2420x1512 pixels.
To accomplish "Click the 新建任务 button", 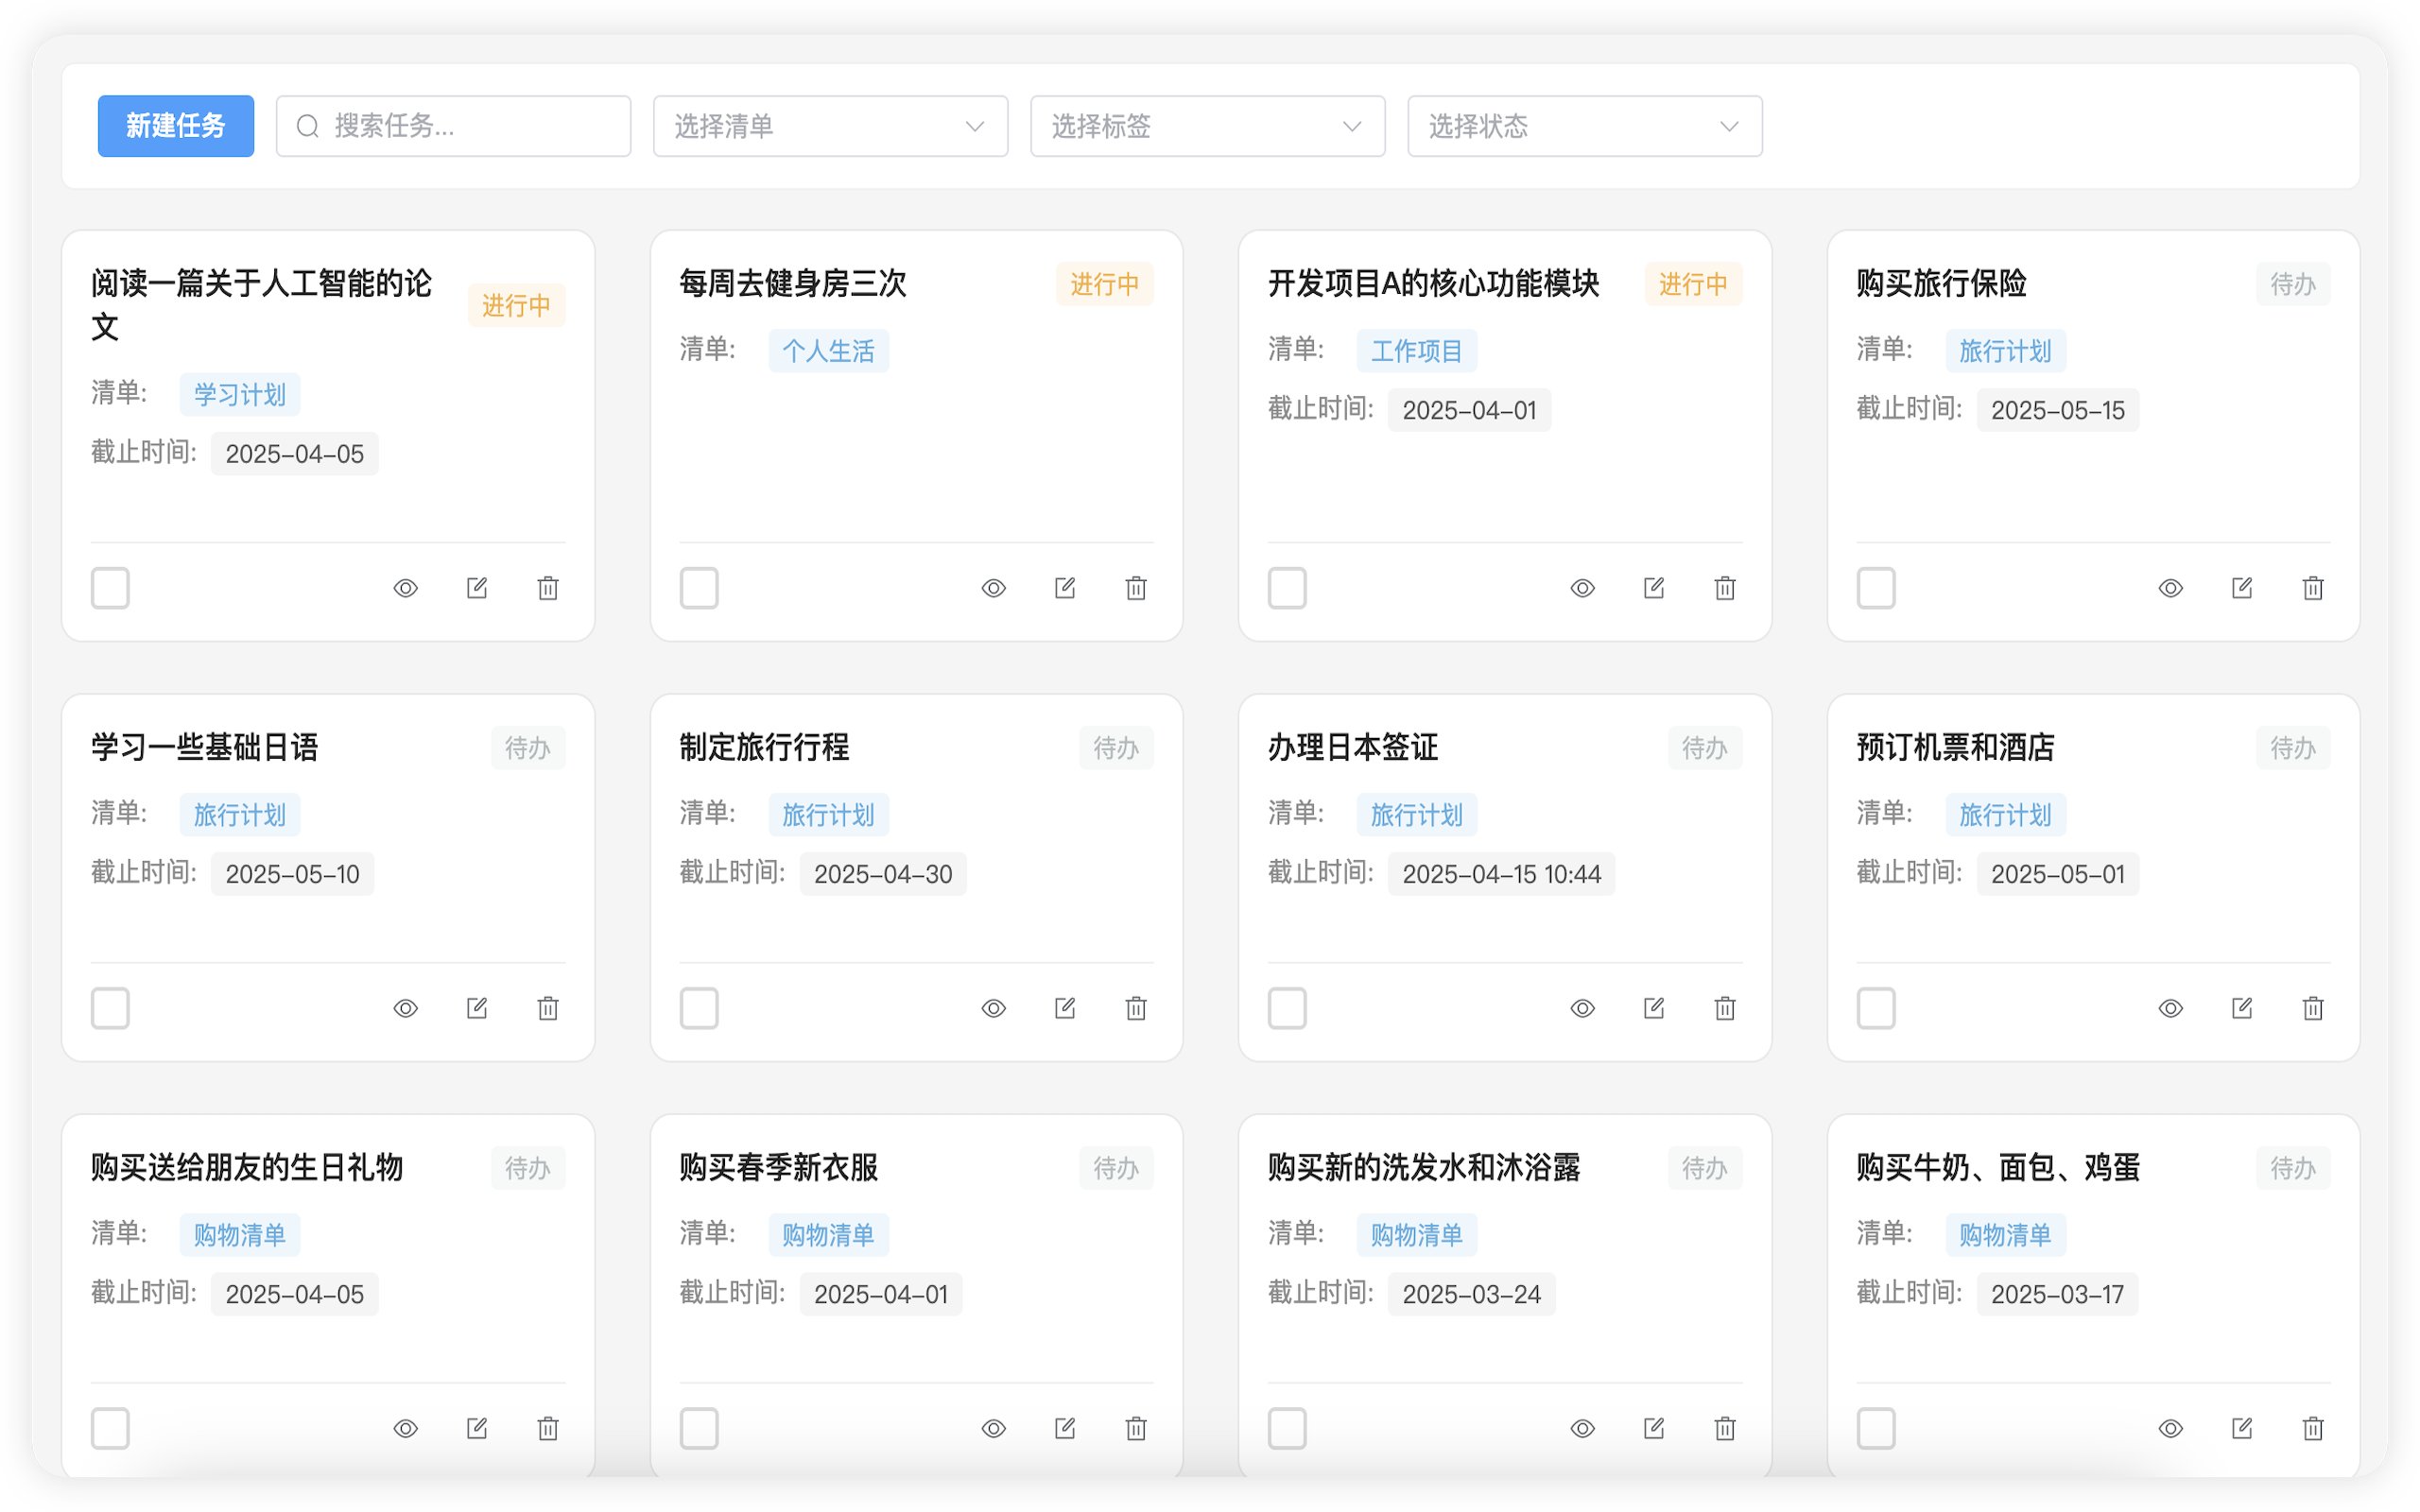I will pyautogui.click(x=176, y=126).
